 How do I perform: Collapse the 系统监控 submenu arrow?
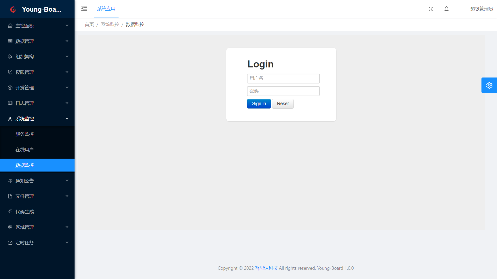tap(67, 119)
